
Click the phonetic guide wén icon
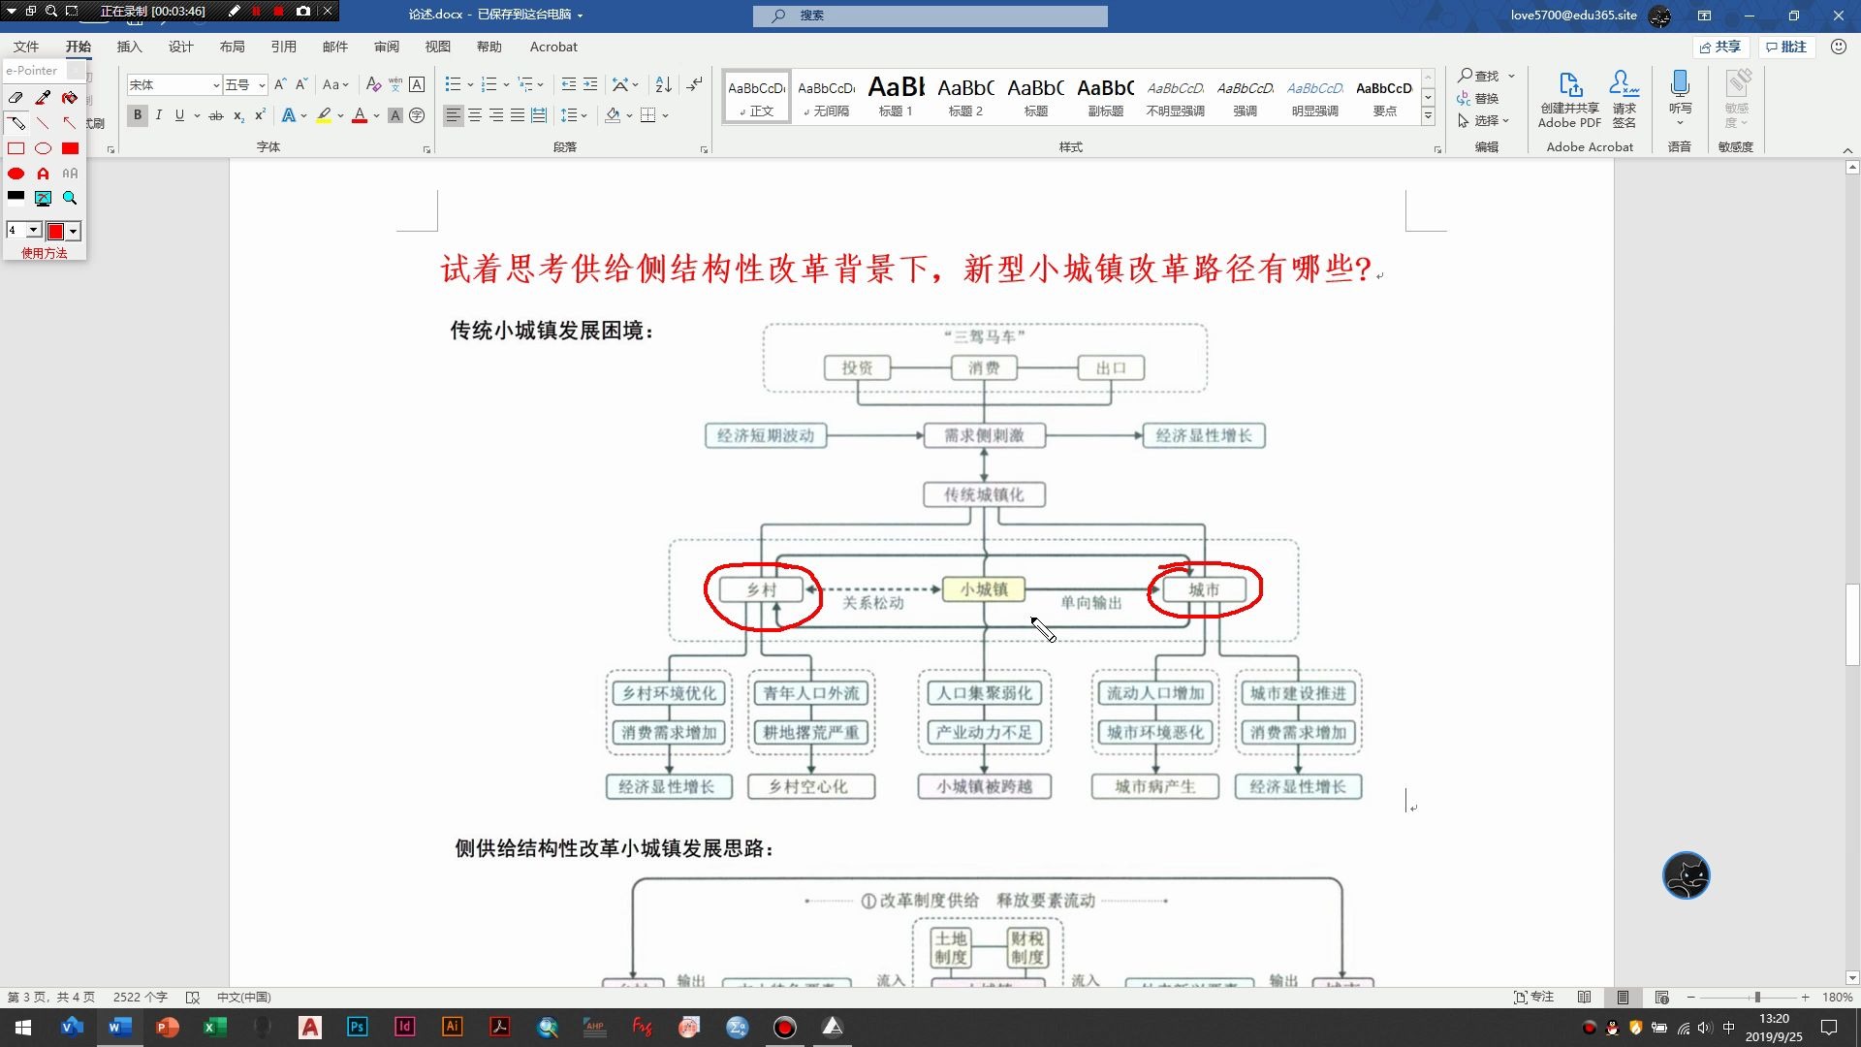pos(395,85)
